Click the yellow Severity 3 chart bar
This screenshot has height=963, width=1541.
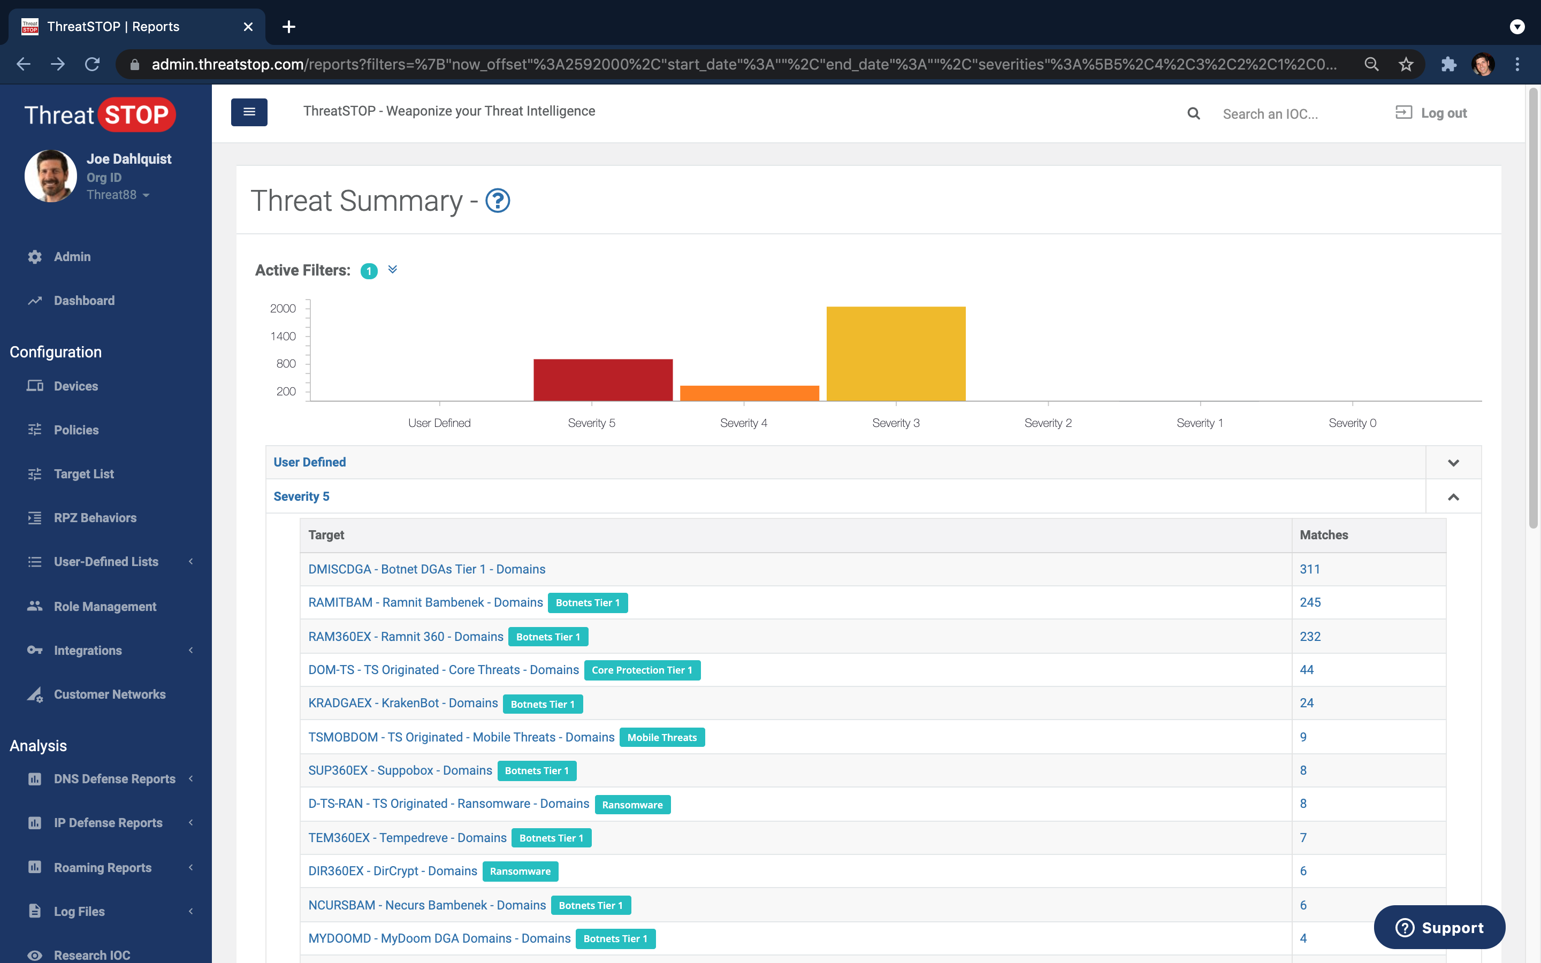896,354
